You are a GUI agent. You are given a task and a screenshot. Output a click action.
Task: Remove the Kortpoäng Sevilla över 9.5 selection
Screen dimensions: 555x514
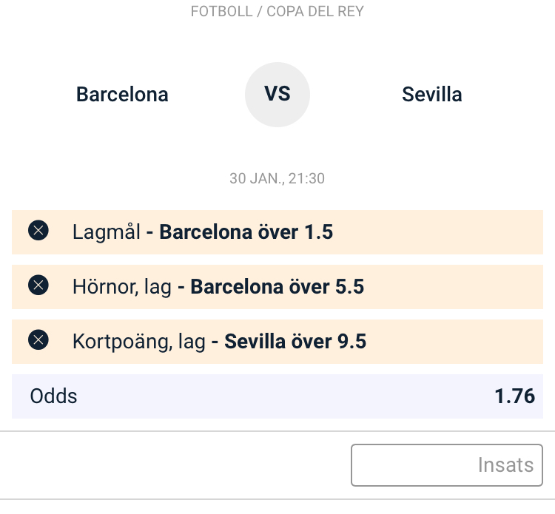[38, 340]
